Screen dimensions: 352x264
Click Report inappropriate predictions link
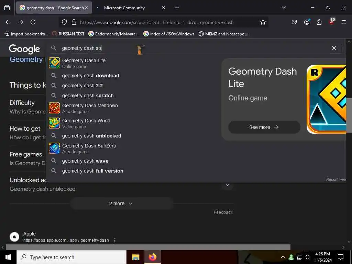tap(336, 179)
